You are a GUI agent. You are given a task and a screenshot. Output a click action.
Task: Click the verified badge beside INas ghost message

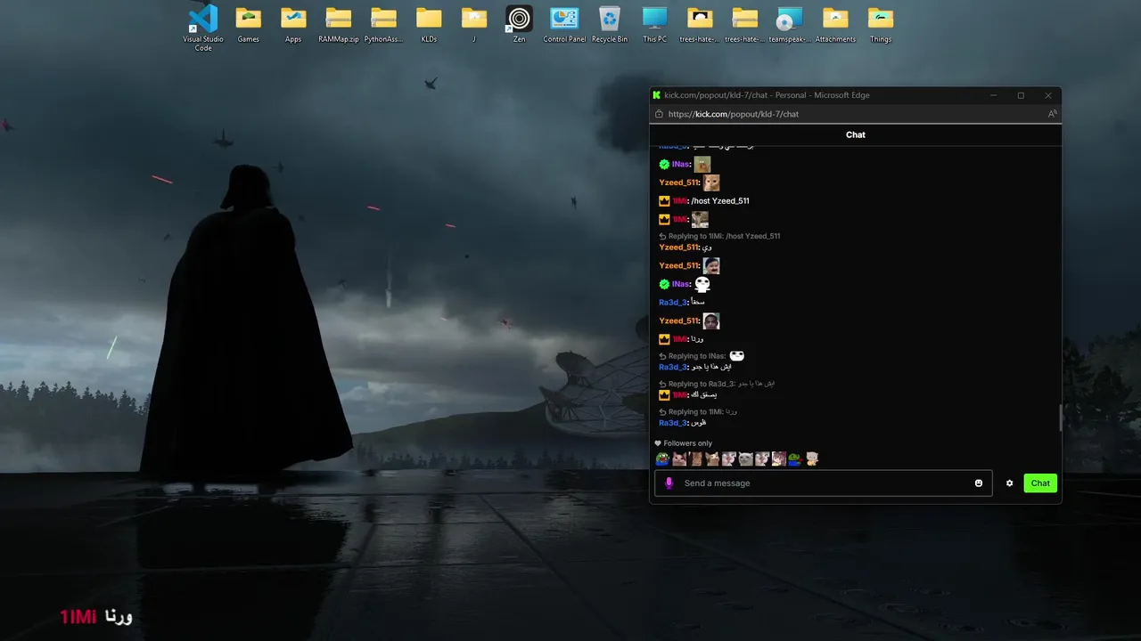664,284
